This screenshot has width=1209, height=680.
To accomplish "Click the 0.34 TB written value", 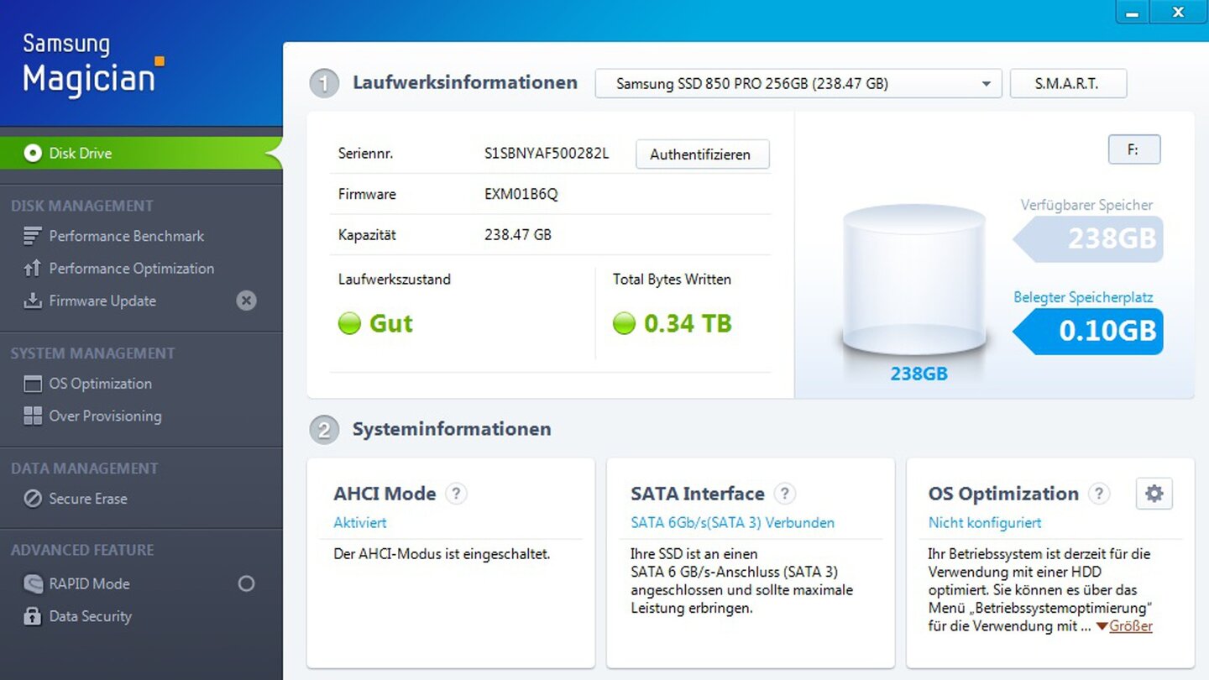I will click(x=688, y=323).
